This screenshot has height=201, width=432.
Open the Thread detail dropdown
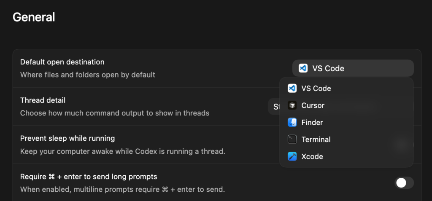point(273,107)
